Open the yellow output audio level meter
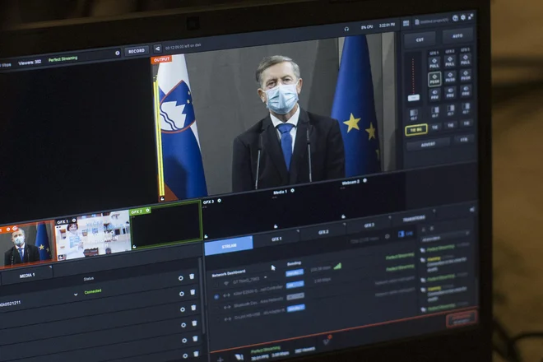The image size is (543, 362). click(x=160, y=138)
